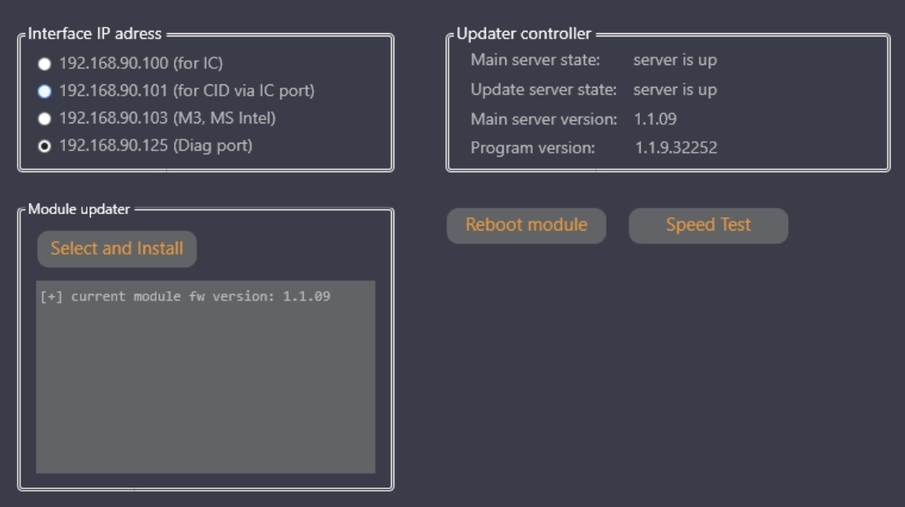Click the Reboot module button
Viewport: 905px width, 507px height.
[526, 226]
